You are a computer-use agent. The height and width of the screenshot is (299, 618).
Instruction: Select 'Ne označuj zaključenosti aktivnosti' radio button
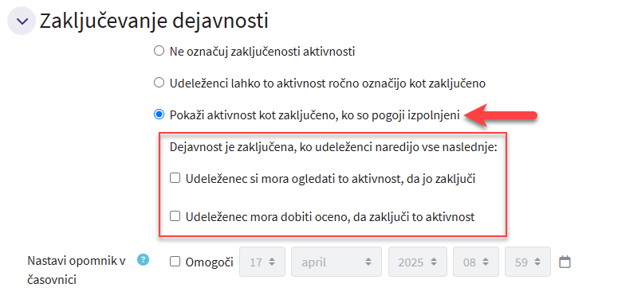click(159, 51)
